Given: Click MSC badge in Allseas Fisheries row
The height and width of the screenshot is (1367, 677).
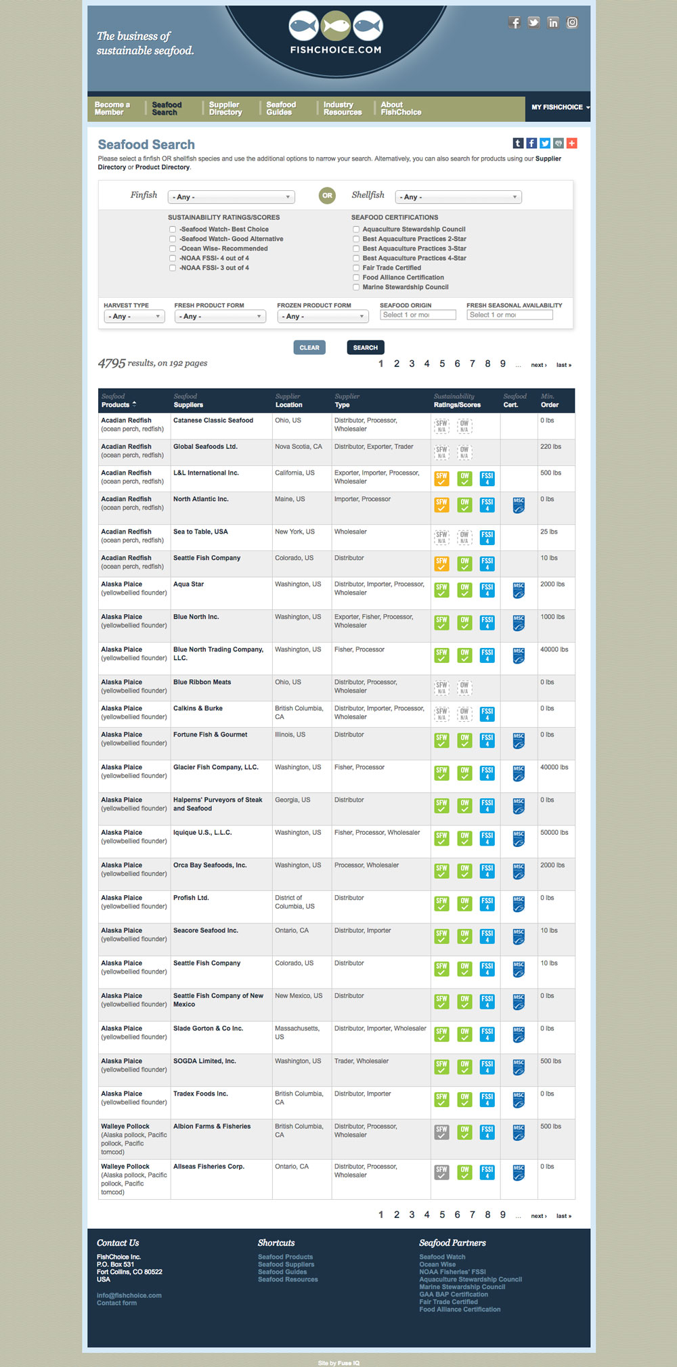Looking at the screenshot, I should tap(519, 1173).
